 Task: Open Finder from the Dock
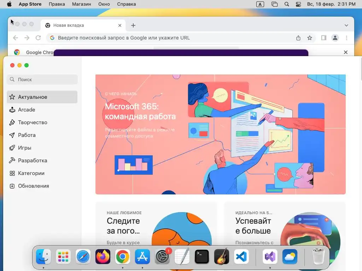click(43, 257)
